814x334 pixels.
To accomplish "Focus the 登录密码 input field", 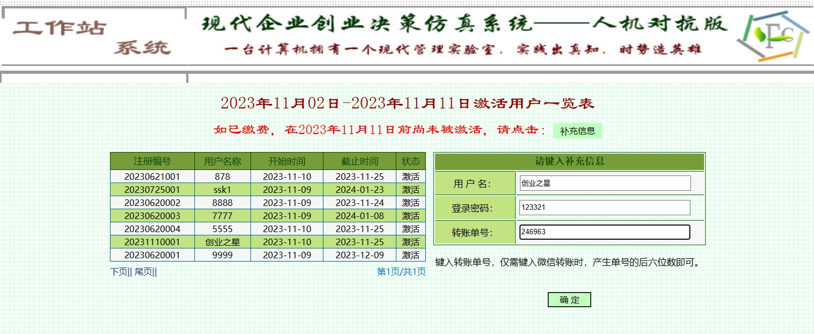I will (604, 208).
